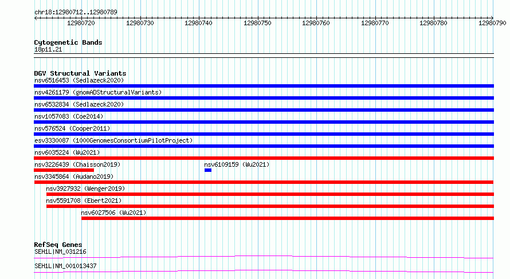Click the DGV Structural Variants track title
Screen dimensions: 510x279
(80, 73)
